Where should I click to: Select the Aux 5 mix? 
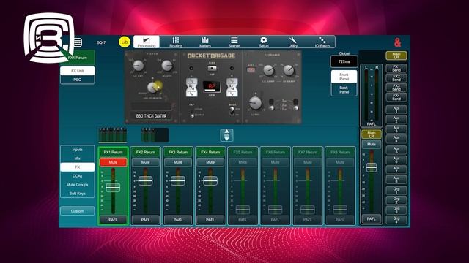[x=396, y=150]
